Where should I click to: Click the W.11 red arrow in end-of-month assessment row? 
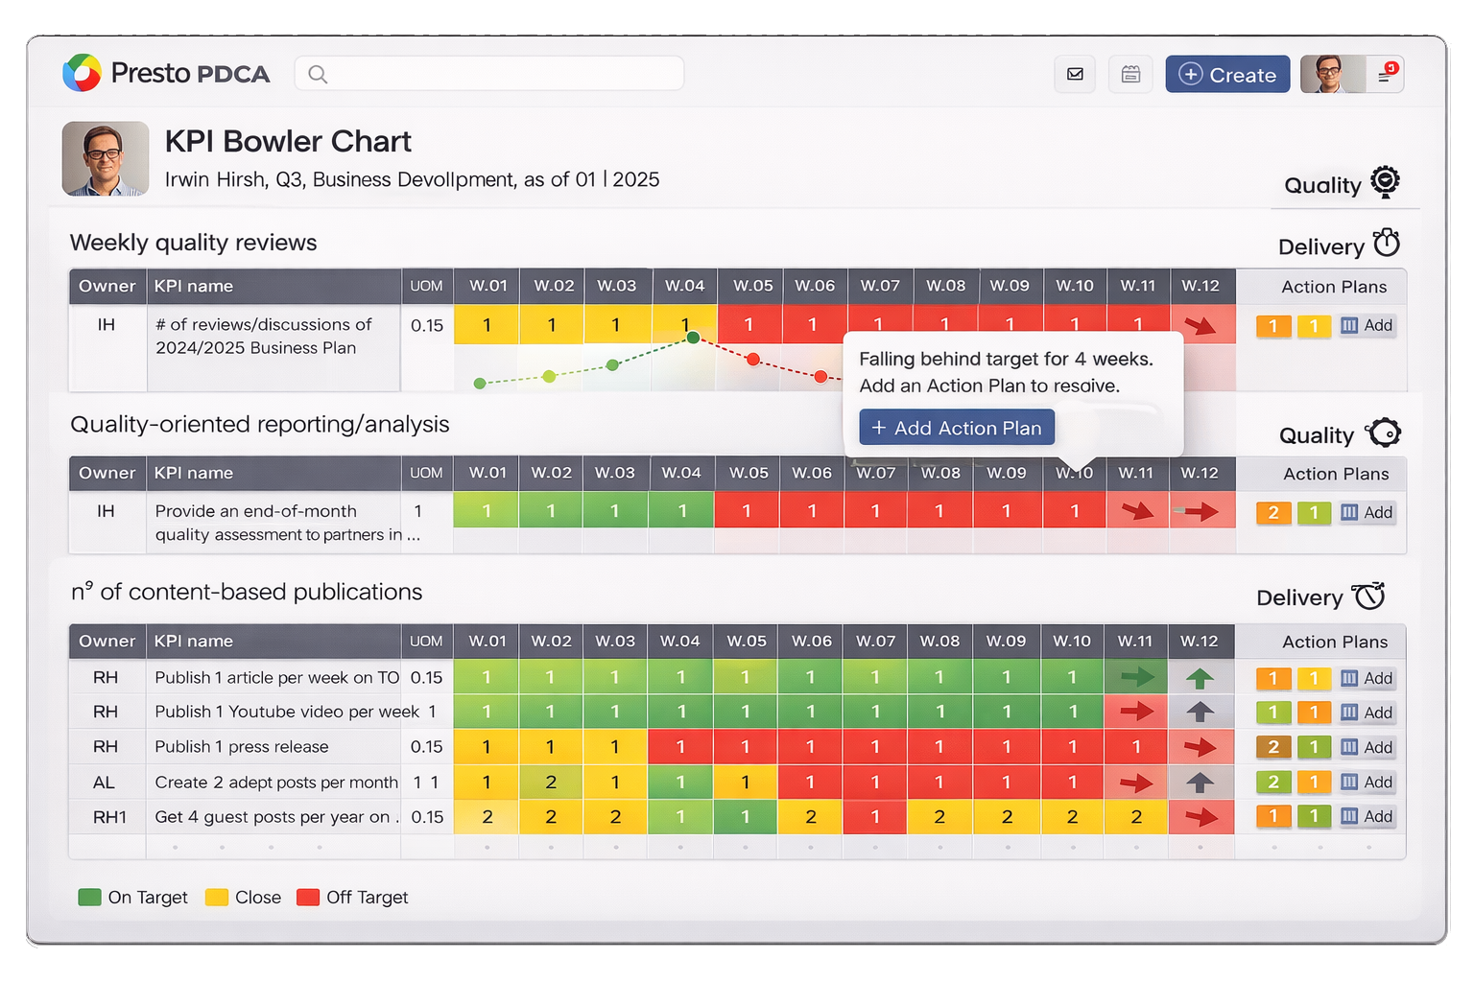(x=1138, y=511)
